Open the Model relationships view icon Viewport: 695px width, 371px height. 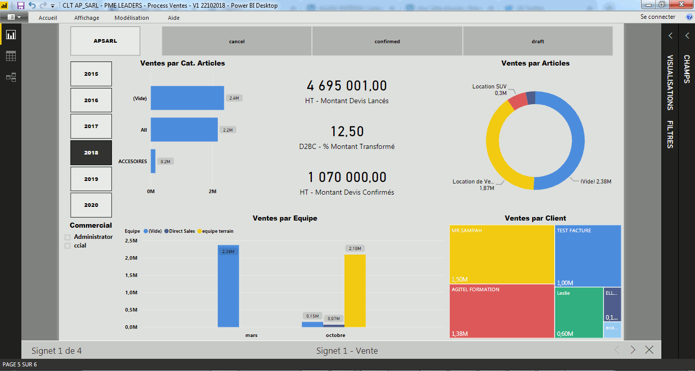tap(11, 77)
